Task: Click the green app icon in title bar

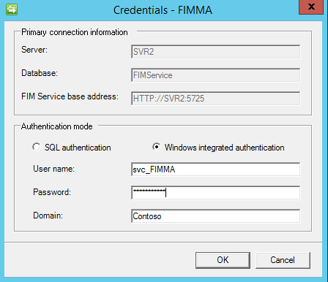Action: click(12, 9)
